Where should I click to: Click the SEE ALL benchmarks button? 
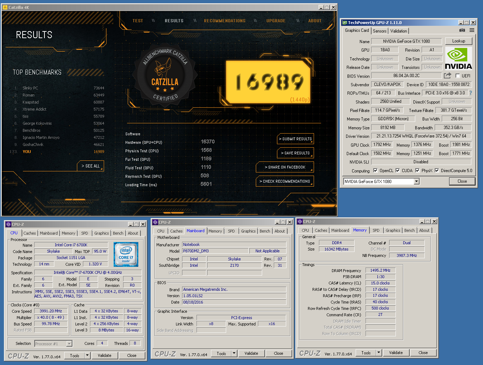[x=90, y=166]
